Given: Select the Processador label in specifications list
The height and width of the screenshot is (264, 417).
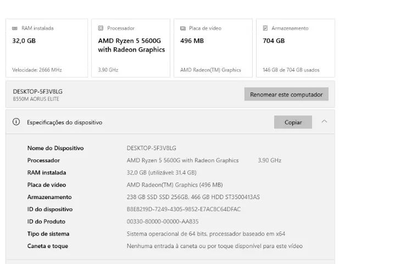Looking at the screenshot, I should [x=43, y=160].
